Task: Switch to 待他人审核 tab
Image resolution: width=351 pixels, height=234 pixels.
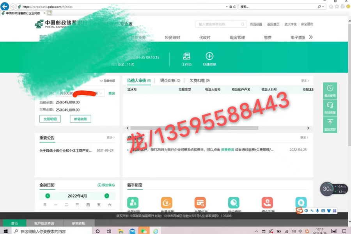Action: click(139, 80)
